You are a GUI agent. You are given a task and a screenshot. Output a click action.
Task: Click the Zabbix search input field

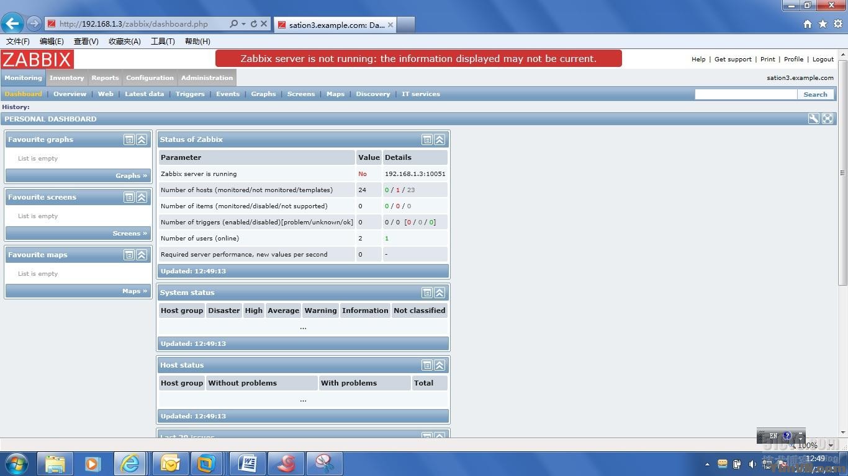pos(746,94)
